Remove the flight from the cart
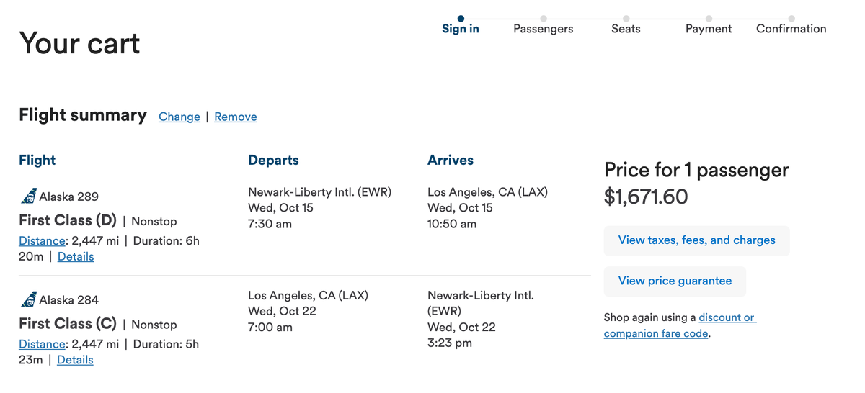Screen dimensions: 865x393 tap(236, 117)
